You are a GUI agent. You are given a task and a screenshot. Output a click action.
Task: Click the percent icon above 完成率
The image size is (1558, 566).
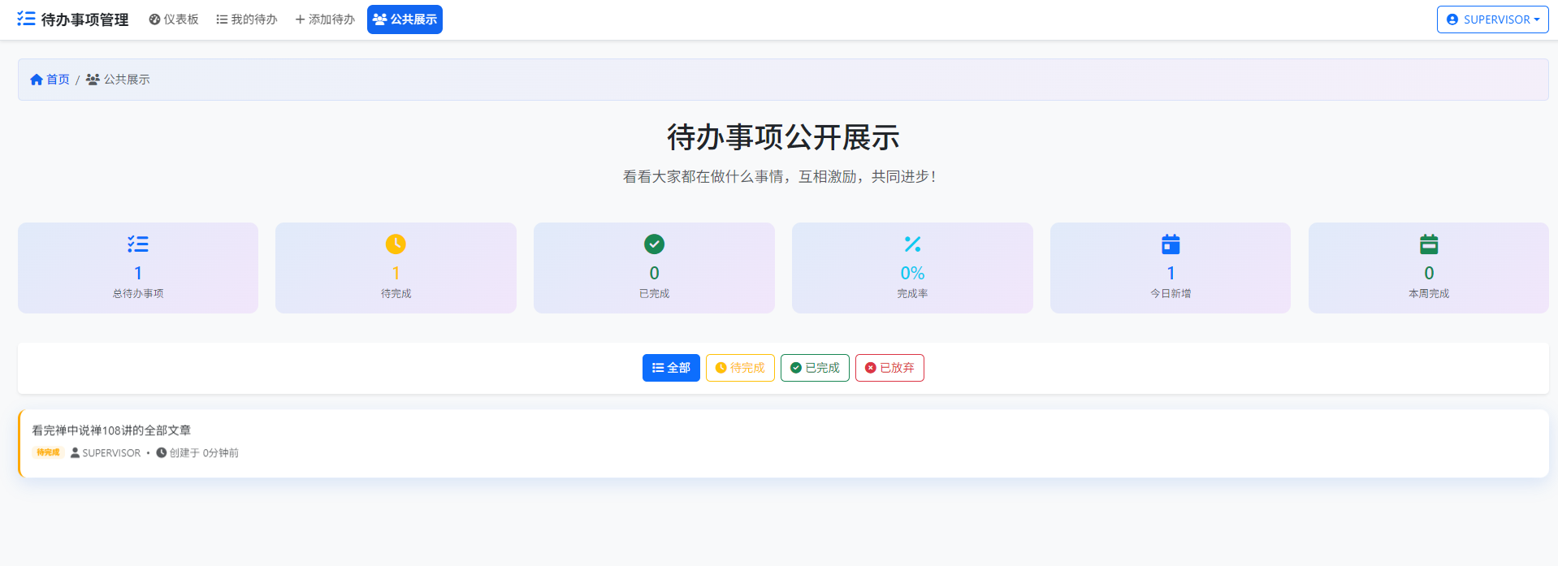(x=912, y=244)
